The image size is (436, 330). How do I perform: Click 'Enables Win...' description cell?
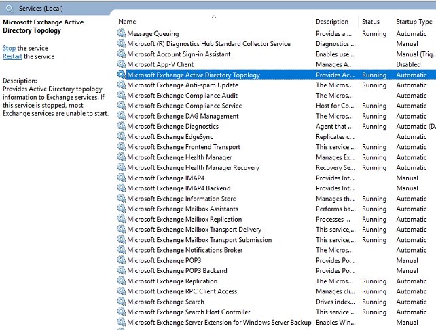coord(335,323)
